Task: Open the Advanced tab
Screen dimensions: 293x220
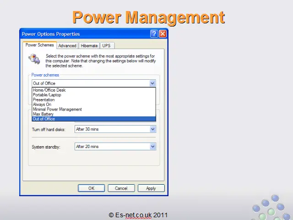Action: [67, 46]
